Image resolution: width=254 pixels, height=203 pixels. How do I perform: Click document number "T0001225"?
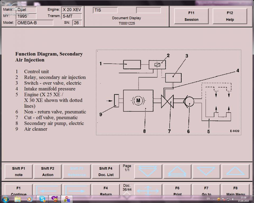[127, 23]
